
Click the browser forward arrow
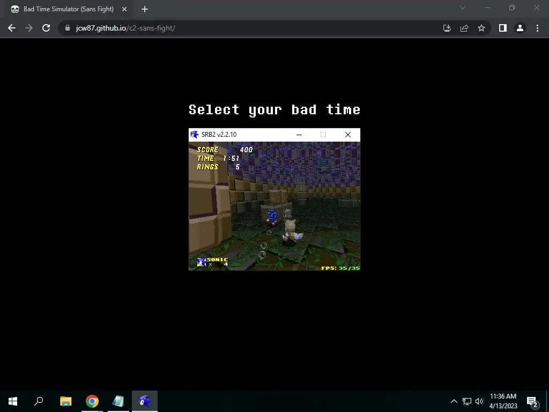[29, 28]
